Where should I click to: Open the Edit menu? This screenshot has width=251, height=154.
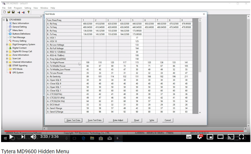click(10, 8)
